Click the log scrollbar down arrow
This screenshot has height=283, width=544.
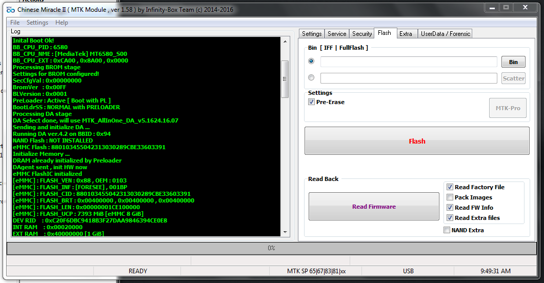point(285,232)
